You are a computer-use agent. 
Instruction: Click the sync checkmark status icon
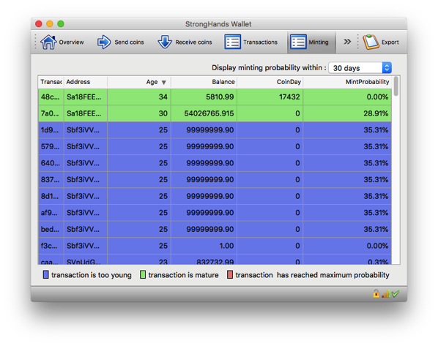(x=396, y=293)
